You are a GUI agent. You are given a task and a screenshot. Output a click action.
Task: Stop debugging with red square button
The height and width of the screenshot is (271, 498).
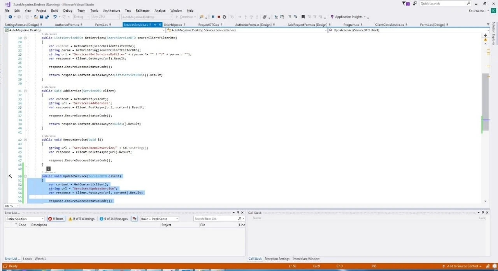click(219, 17)
